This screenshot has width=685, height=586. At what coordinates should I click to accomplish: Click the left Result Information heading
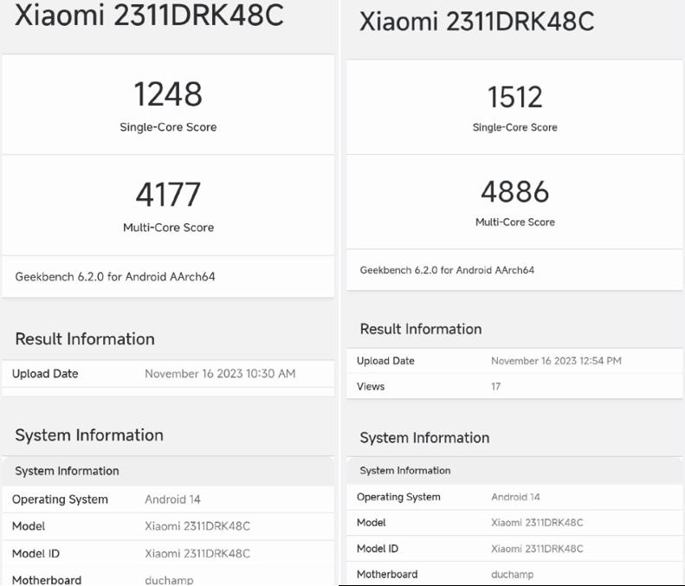[85, 338]
